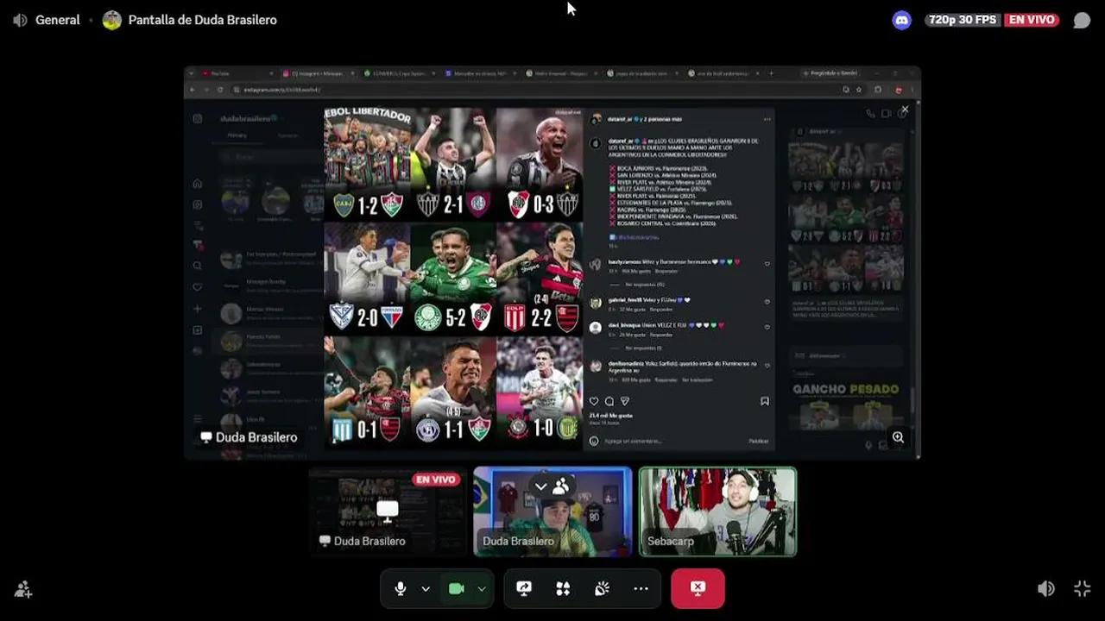Collapse participant tiles with the chevron
This screenshot has height=621, width=1105.
pos(540,487)
